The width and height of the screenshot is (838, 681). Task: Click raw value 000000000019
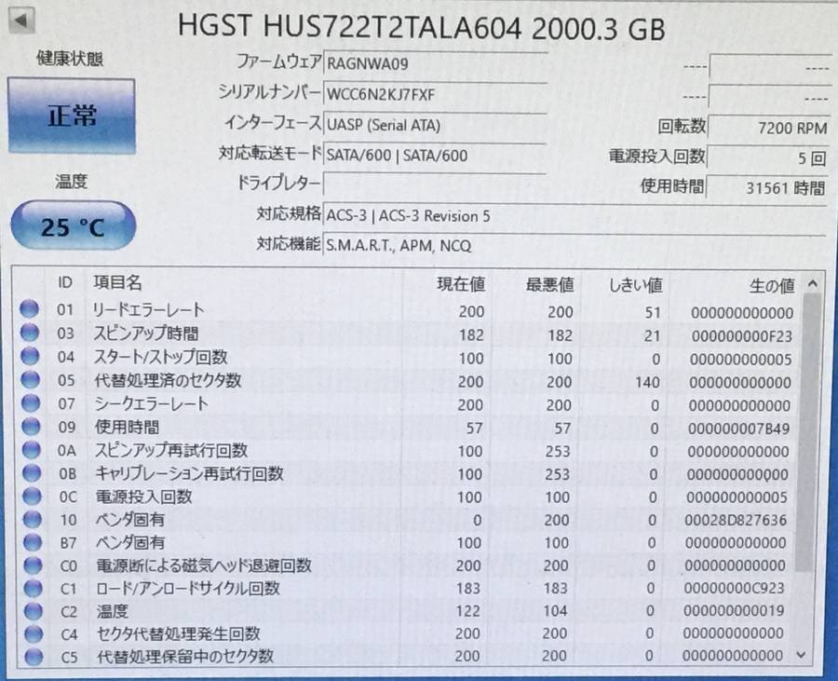point(734,611)
